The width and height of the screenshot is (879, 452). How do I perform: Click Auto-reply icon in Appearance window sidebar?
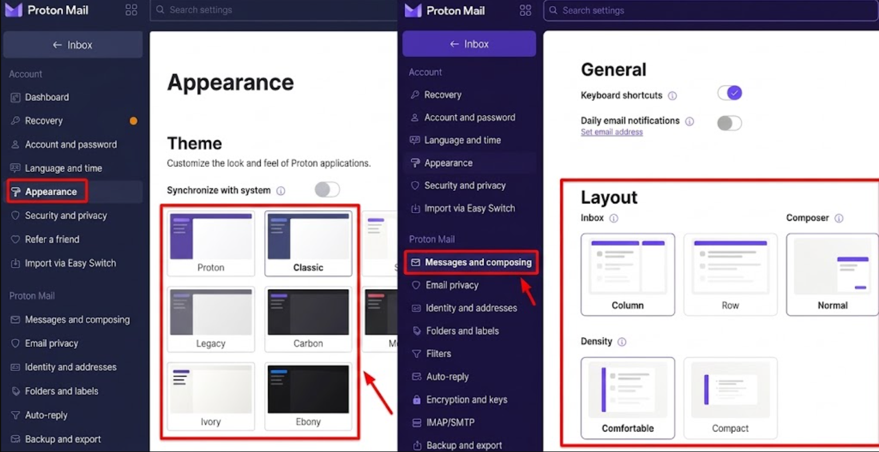15,415
